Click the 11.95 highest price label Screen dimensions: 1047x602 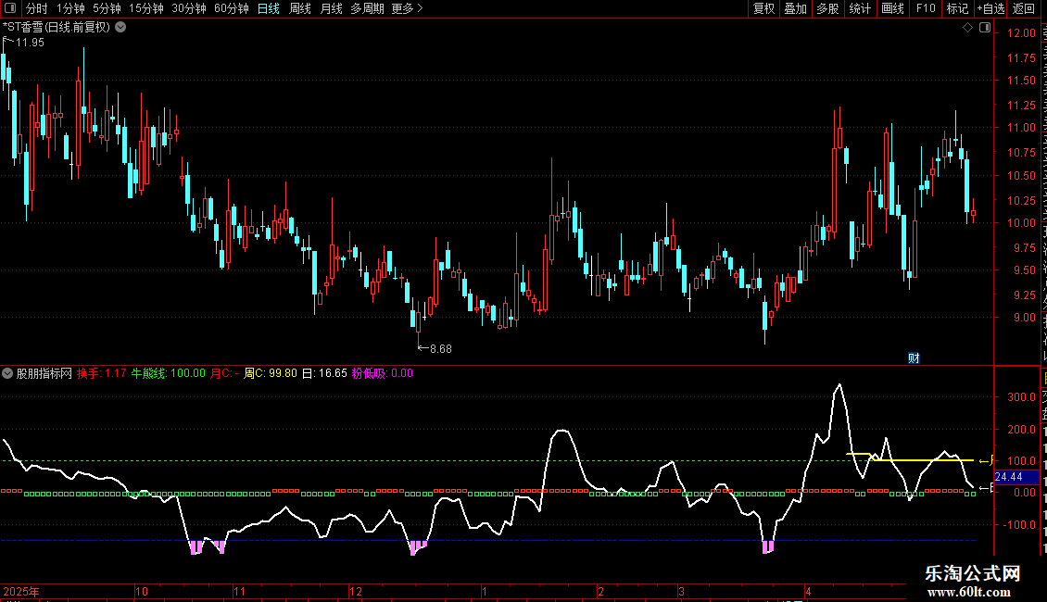pos(30,43)
